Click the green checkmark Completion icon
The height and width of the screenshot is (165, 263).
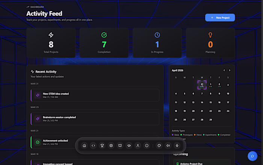(104, 35)
